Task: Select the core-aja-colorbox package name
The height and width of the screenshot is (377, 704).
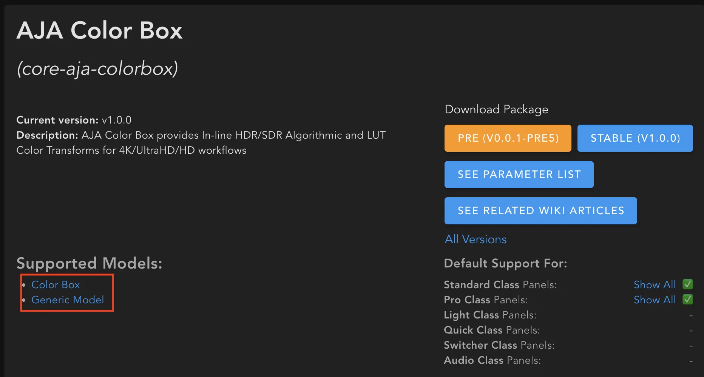Action: pyautogui.click(x=97, y=68)
